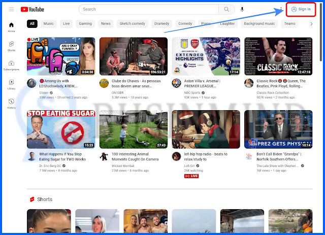
Task: Click Dr. Eric Berg channel avatar
Action: tap(31, 156)
